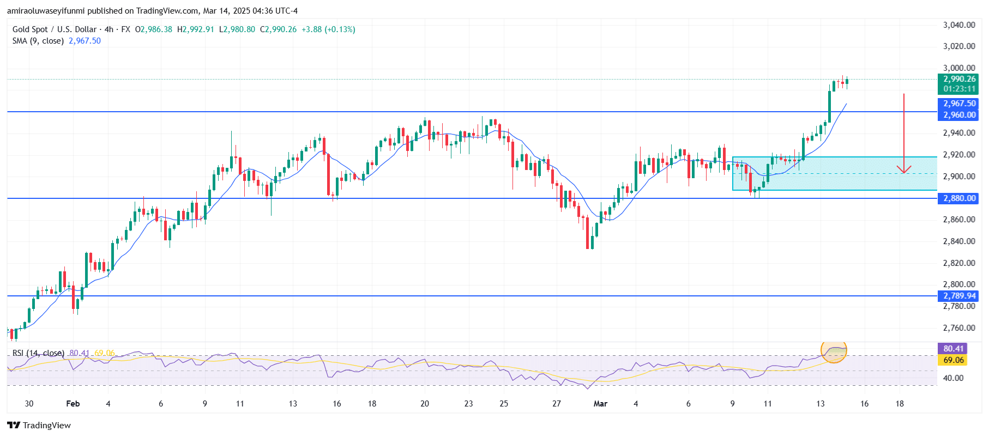The image size is (989, 437).
Task: Click the RSI value 80.41 in the legend
Action: [x=80, y=353]
